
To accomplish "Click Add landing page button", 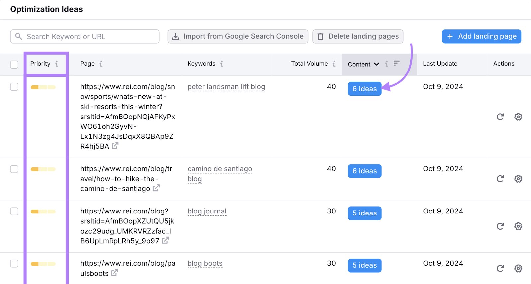I will 481,36.
